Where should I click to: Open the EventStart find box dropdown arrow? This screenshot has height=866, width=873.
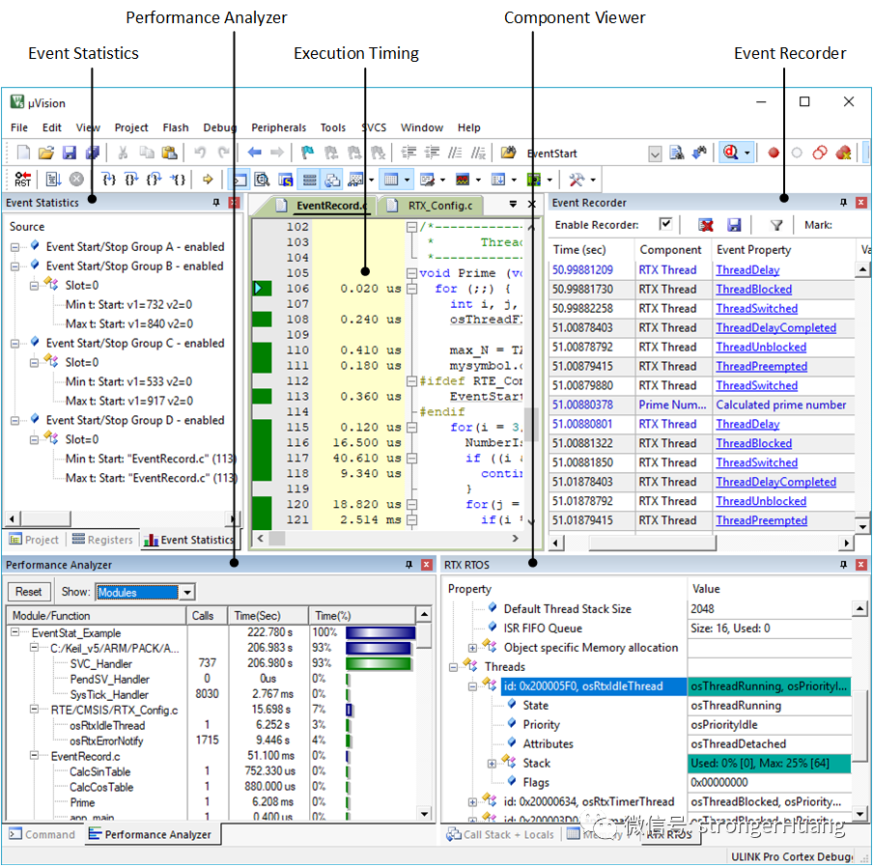coord(656,154)
